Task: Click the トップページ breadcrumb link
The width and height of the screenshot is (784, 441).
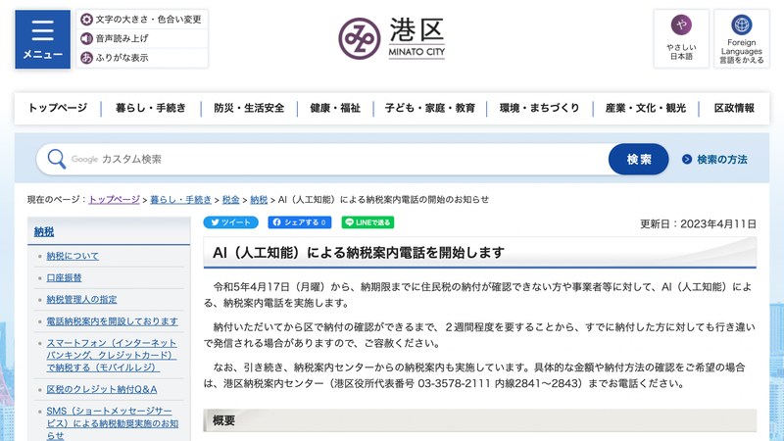Action: [x=114, y=200]
